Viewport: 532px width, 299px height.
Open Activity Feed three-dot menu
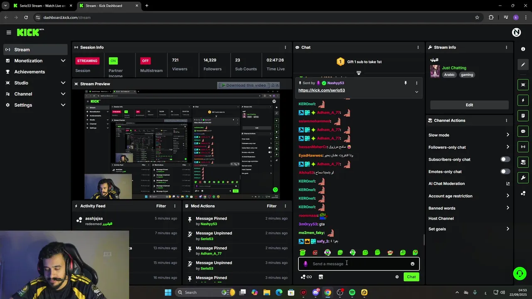point(175,206)
